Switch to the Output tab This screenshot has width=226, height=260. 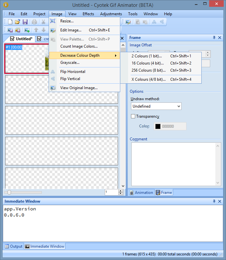pos(14,246)
